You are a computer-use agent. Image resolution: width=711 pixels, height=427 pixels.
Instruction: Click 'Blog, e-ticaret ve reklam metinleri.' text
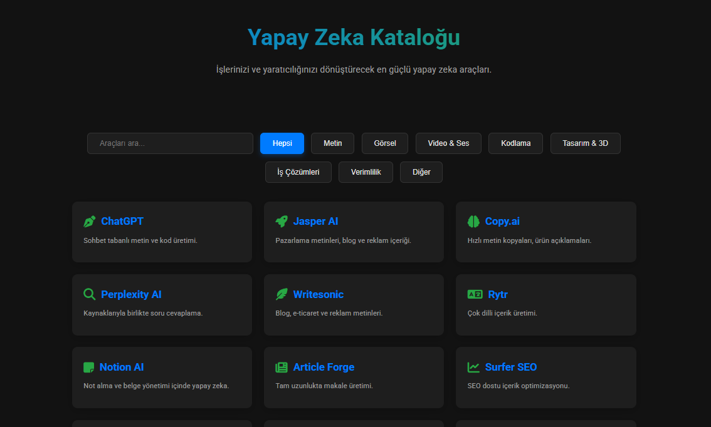click(x=329, y=313)
